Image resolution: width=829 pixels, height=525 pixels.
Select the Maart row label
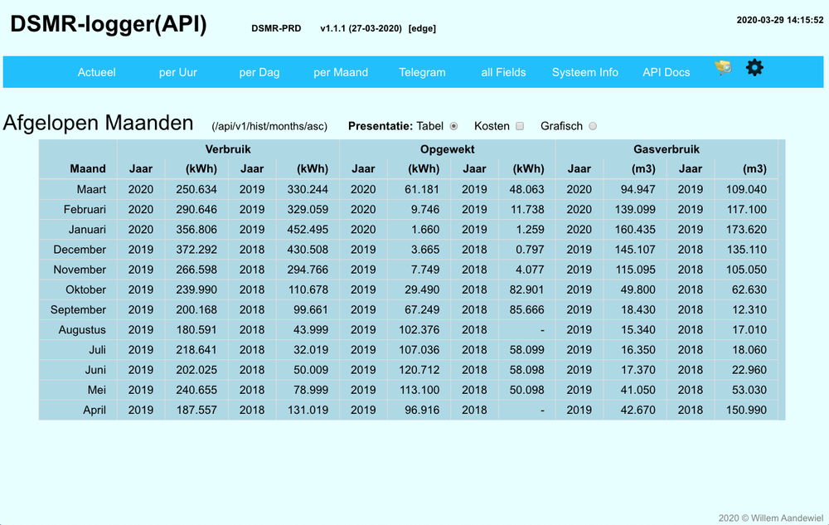pos(91,189)
